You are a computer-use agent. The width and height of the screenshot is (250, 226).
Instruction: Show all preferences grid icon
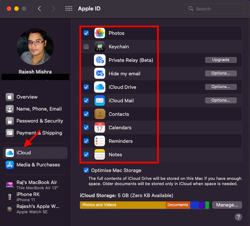click(x=69, y=9)
